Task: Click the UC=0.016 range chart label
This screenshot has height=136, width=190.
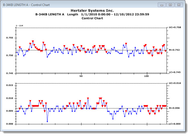Action: click(176, 83)
